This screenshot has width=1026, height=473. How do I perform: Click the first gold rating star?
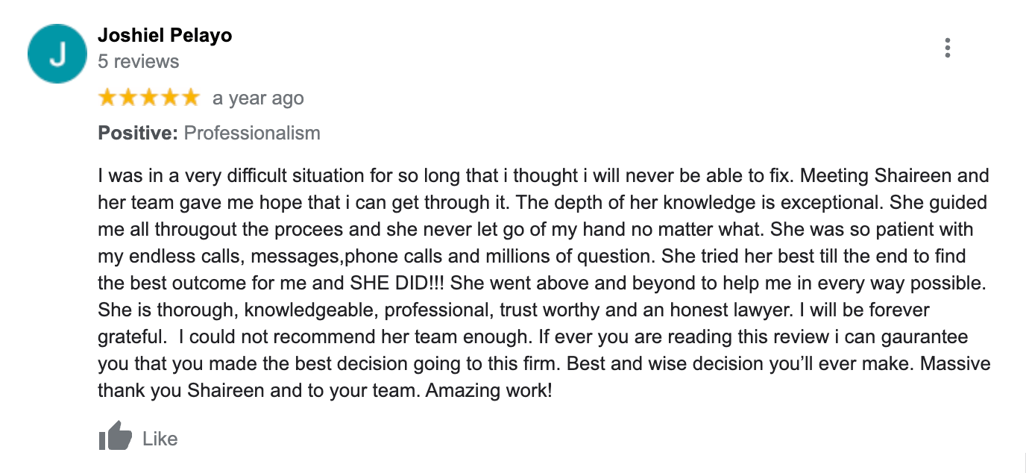[x=108, y=98]
